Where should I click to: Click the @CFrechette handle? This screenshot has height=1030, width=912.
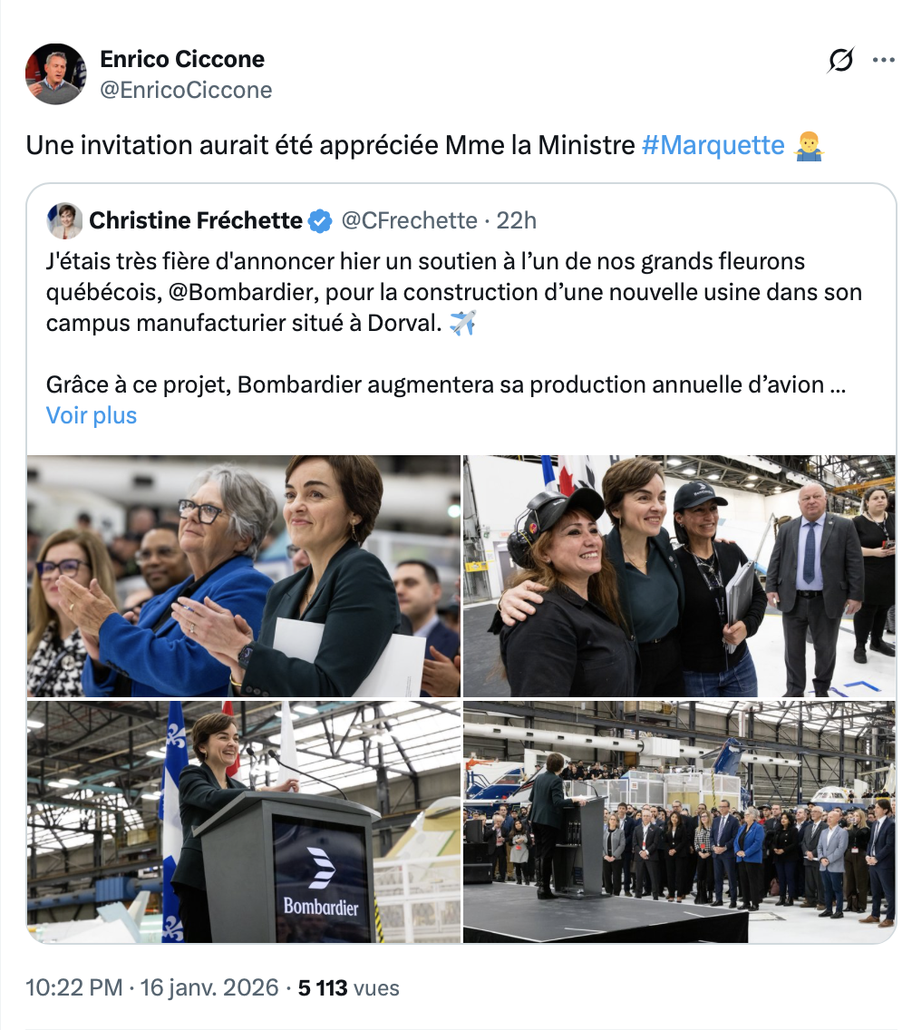[x=409, y=220]
